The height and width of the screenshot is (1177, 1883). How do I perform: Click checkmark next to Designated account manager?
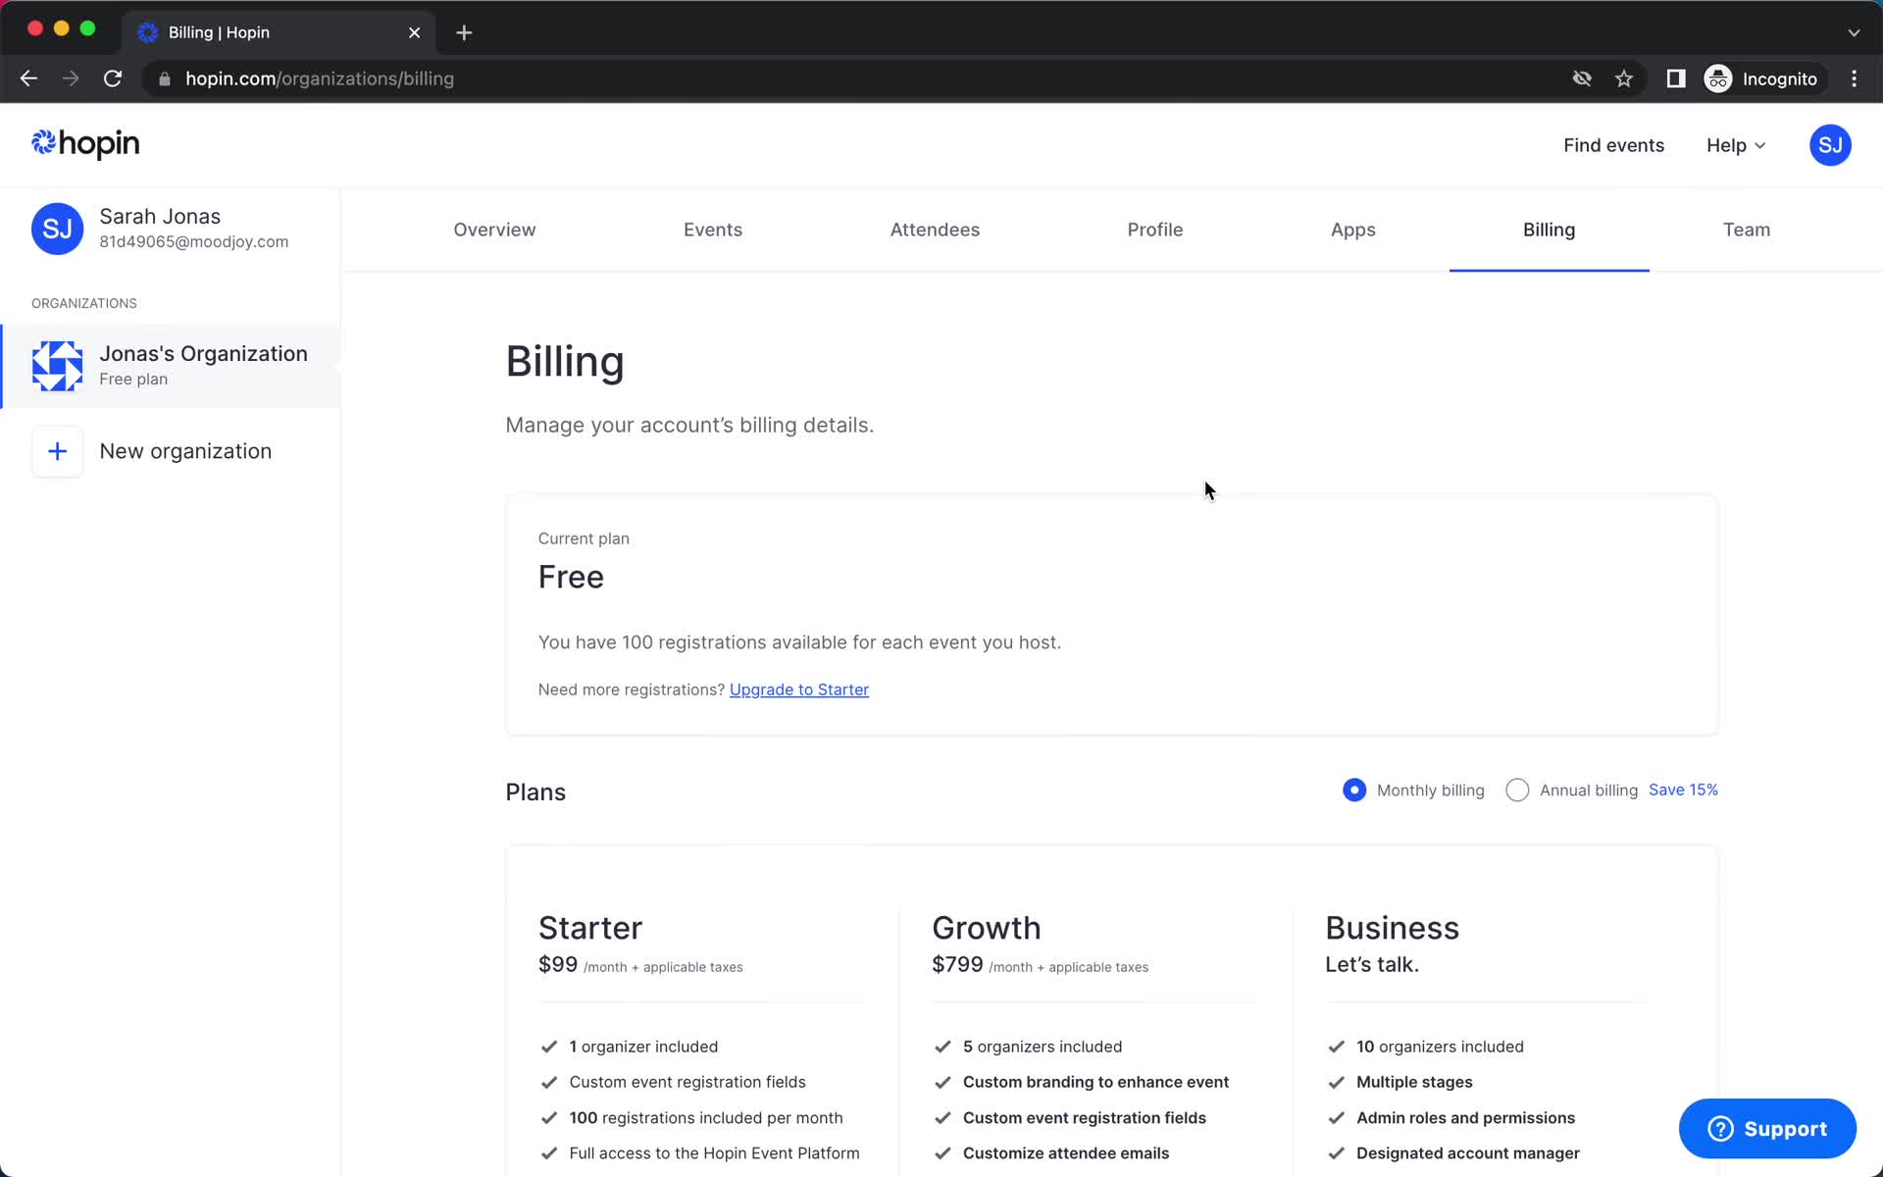click(x=1336, y=1153)
